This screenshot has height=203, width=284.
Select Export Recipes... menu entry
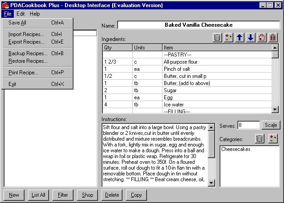(x=37, y=42)
